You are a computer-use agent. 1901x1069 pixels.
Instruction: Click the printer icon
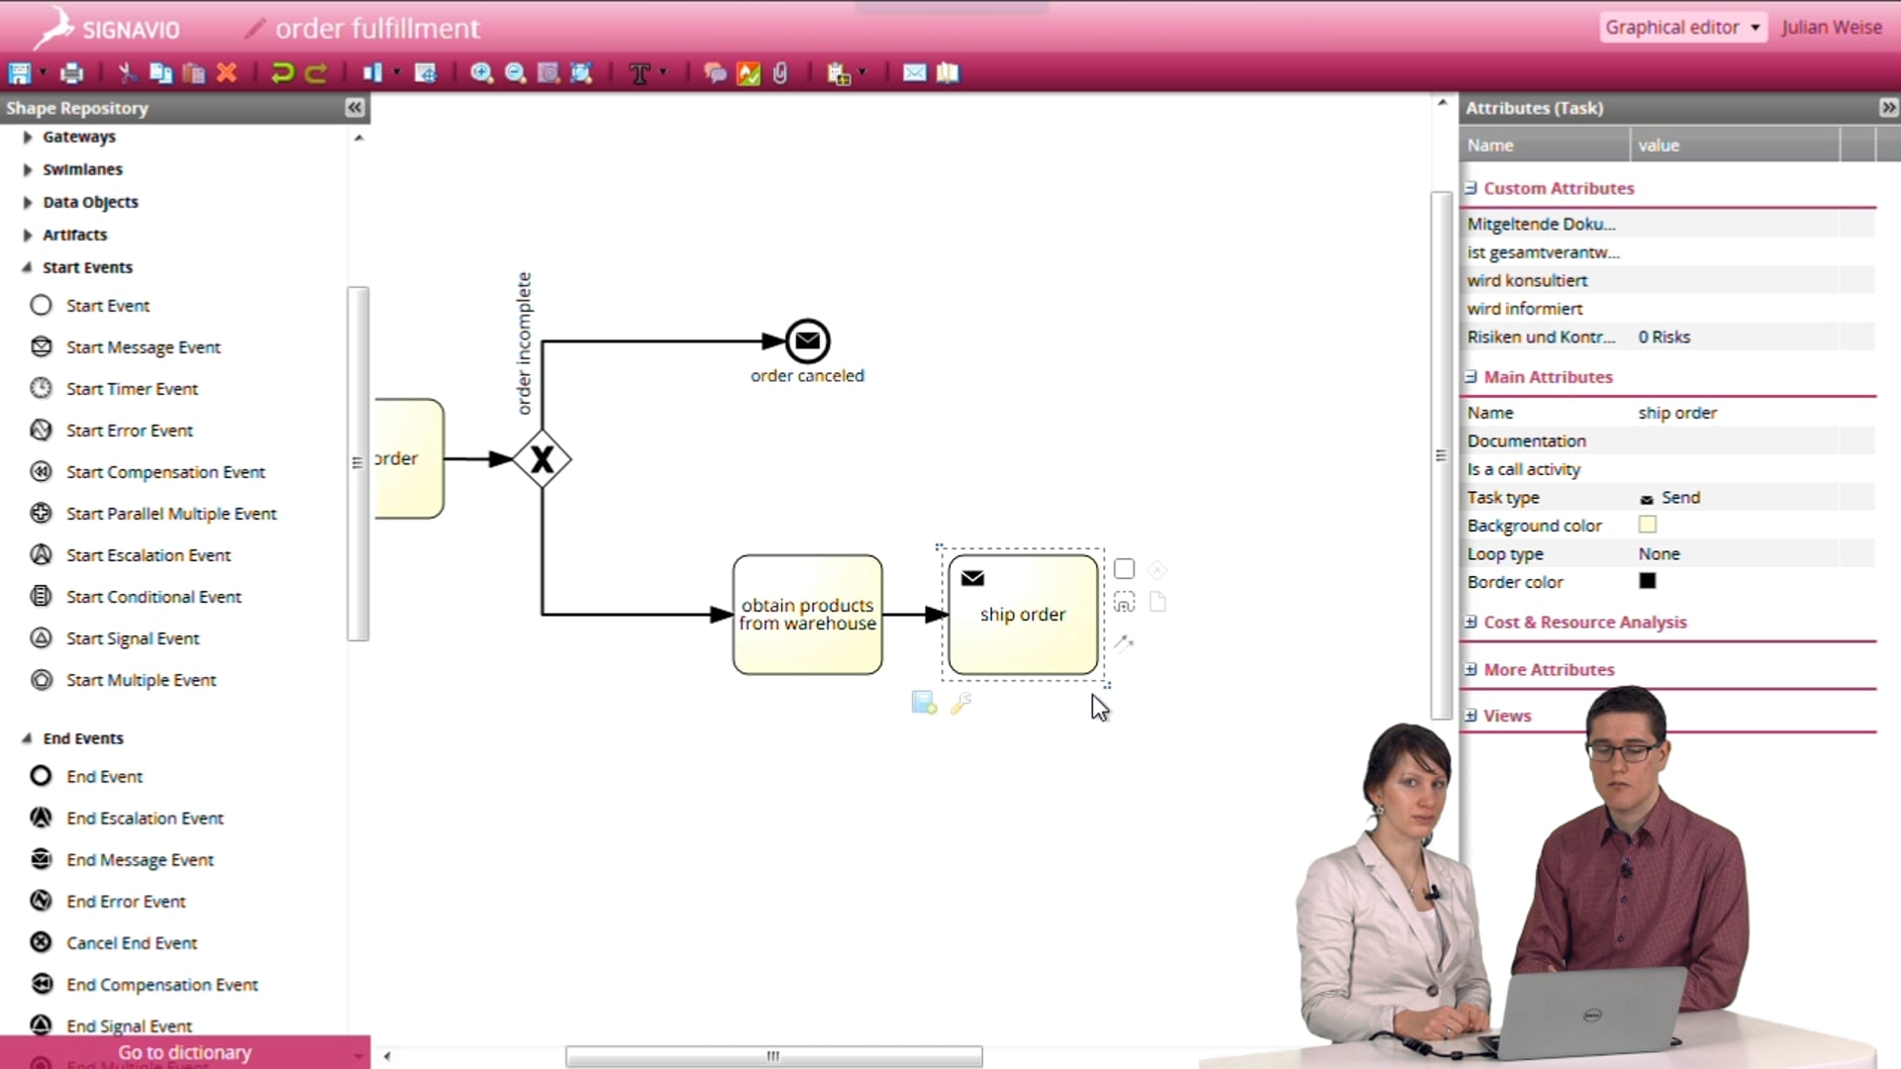tap(72, 73)
